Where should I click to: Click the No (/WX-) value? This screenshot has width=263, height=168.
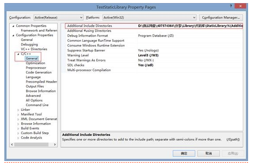146,60
